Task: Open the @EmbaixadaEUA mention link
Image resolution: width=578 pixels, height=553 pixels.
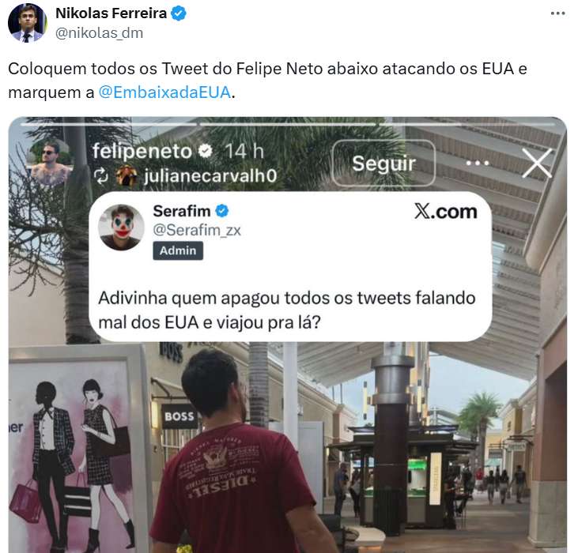Action: 164,92
